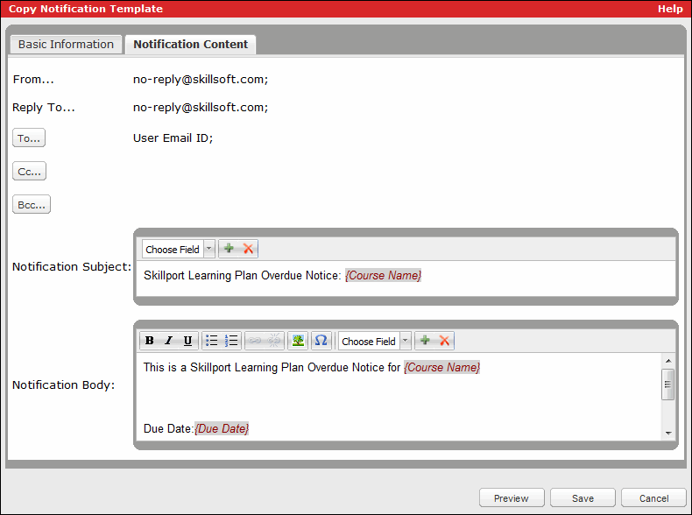Insert numbered list in notification body

tap(231, 341)
